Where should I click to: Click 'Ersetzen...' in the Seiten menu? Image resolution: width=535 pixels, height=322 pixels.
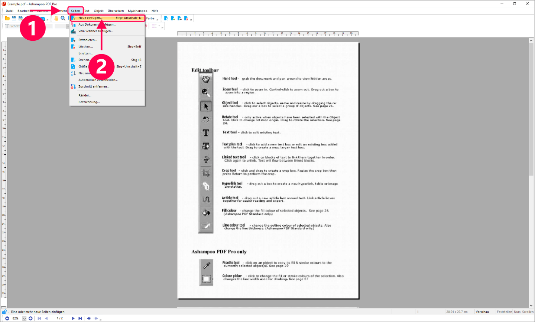[x=107, y=53]
